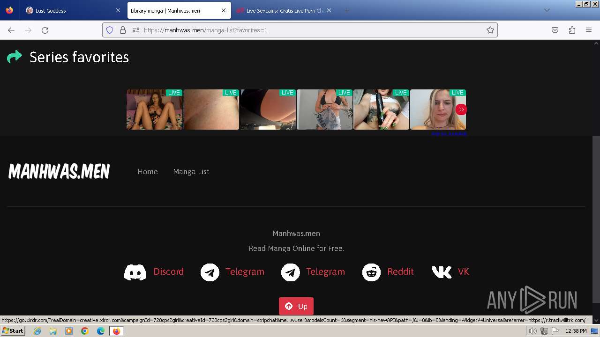The width and height of the screenshot is (600, 337).
Task: Click the second Telegram paper-plane icon
Action: click(291, 272)
